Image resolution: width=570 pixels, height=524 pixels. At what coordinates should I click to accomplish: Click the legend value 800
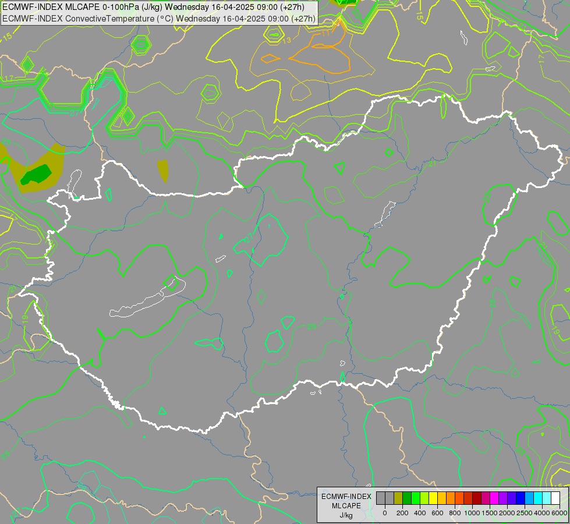coord(455,513)
